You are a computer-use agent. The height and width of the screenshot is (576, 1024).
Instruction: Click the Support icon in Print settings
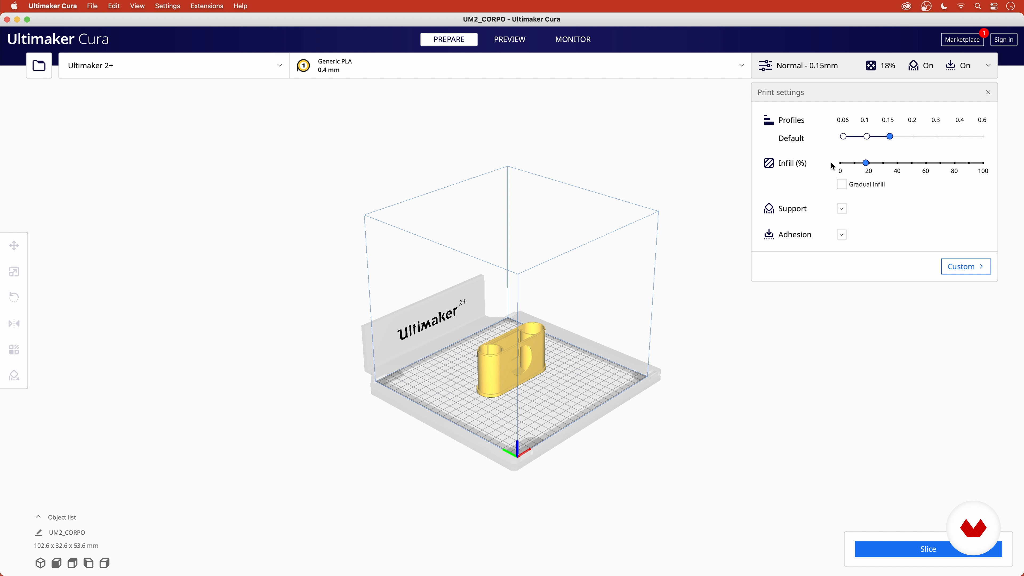[769, 209]
